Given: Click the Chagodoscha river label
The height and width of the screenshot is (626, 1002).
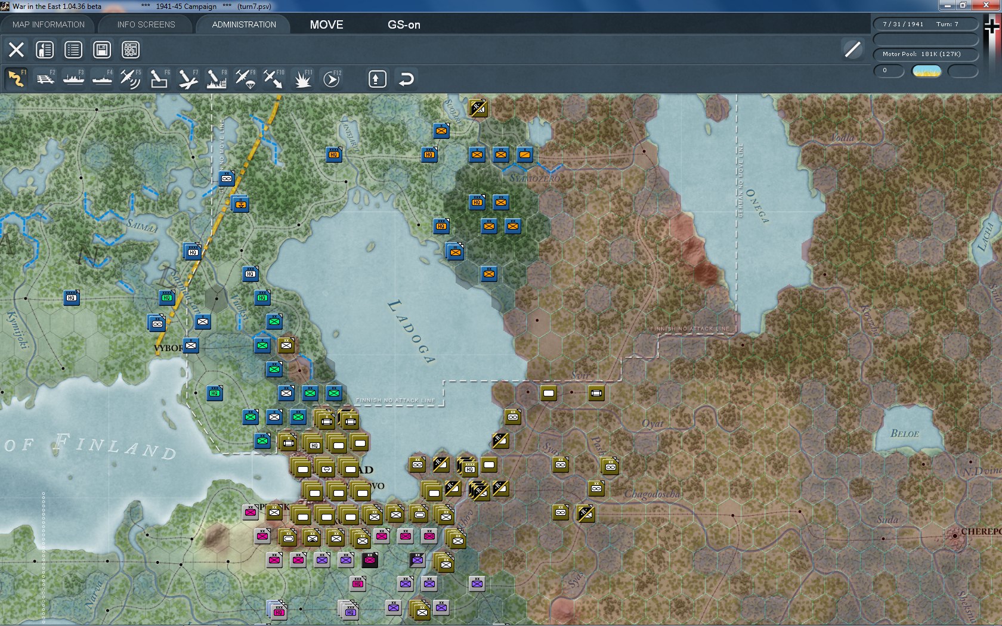Looking at the screenshot, I should 652,494.
